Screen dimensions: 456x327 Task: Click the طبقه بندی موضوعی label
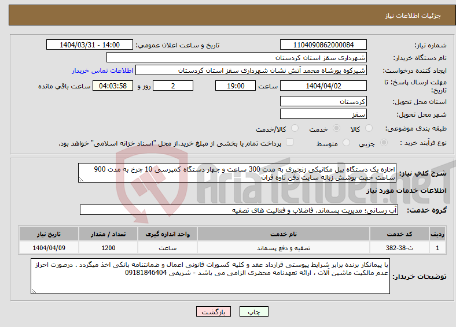(x=416, y=128)
